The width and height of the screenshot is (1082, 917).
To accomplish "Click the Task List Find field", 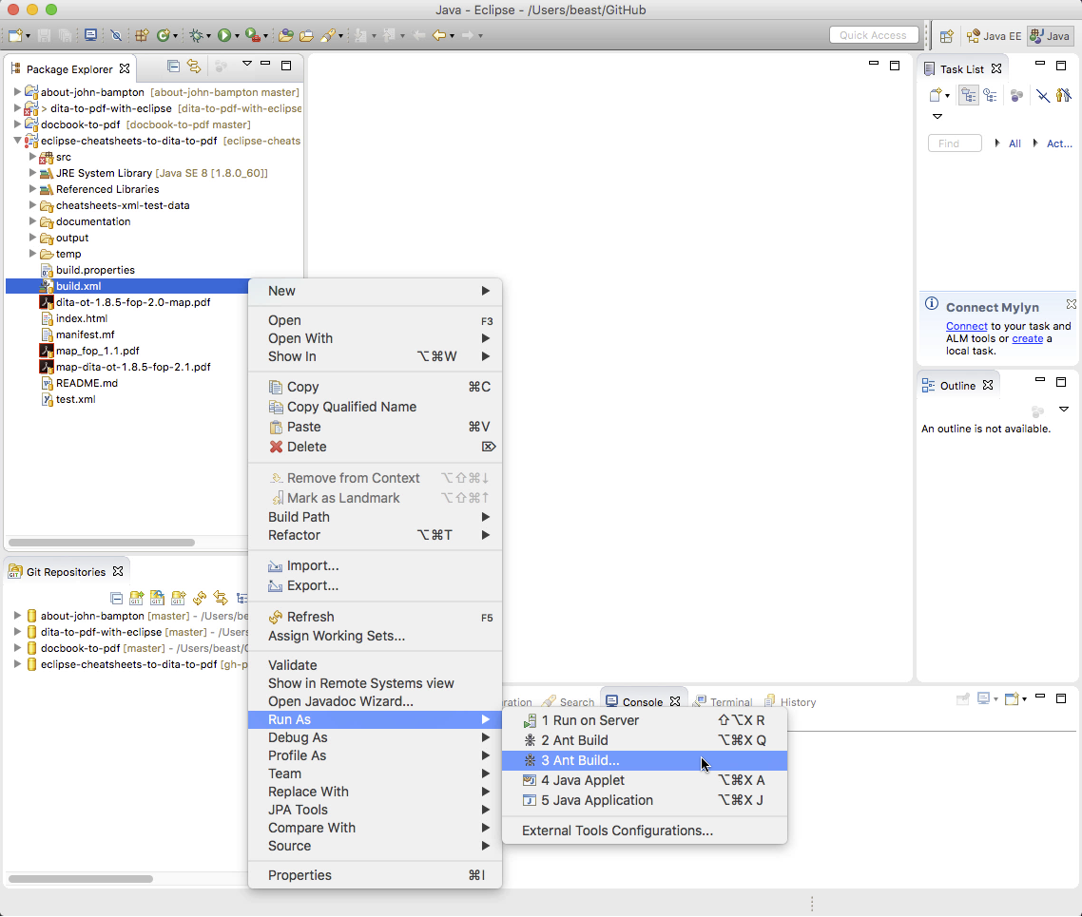I will [955, 143].
